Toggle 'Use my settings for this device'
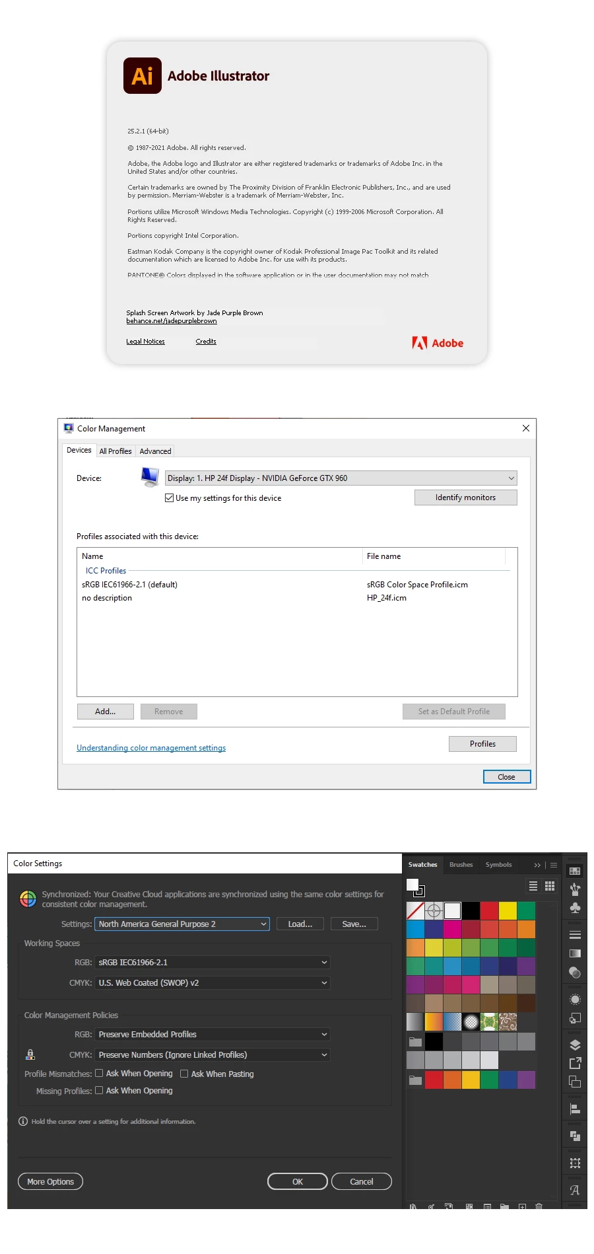Image resolution: width=594 pixels, height=1254 pixels. (170, 498)
